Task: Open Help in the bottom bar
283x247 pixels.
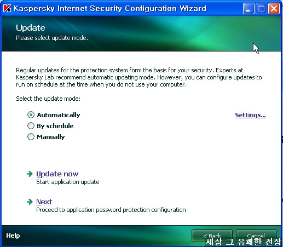Action: click(13, 235)
